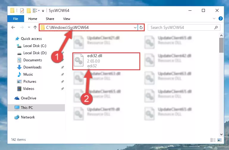Select OneDrive in the navigation pane
Image resolution: width=229 pixels, height=150 pixels.
(x=29, y=98)
